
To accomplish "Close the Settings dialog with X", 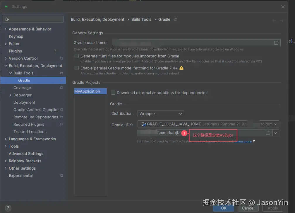I will (283, 7).
